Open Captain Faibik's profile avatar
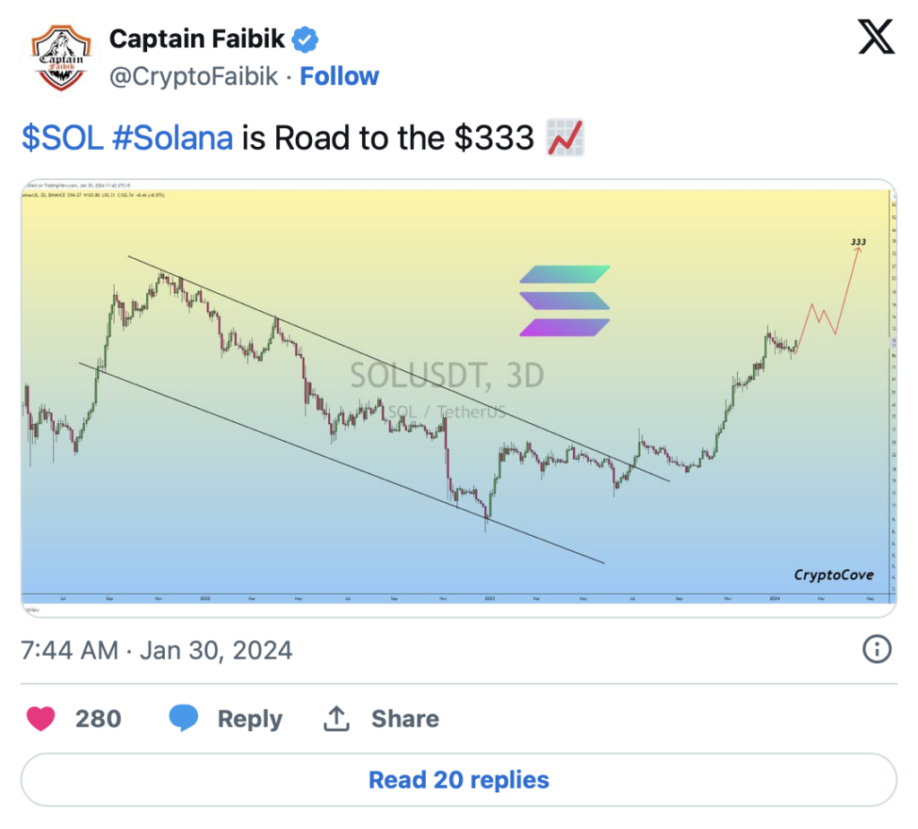This screenshot has height=829, width=918. [61, 57]
